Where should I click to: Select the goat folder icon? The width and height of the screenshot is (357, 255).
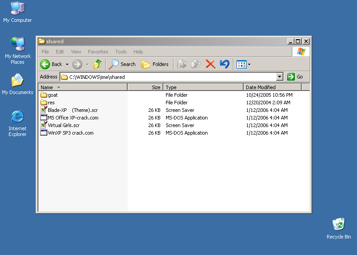[x=43, y=95]
